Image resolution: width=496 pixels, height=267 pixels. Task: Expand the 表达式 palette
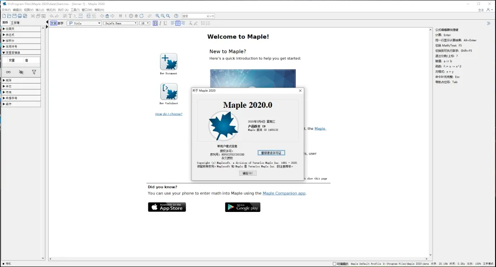point(21,35)
